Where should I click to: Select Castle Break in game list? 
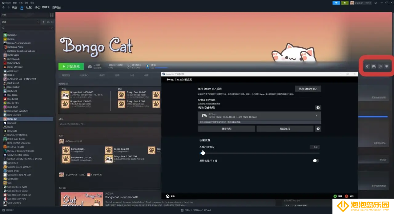pos(28,171)
